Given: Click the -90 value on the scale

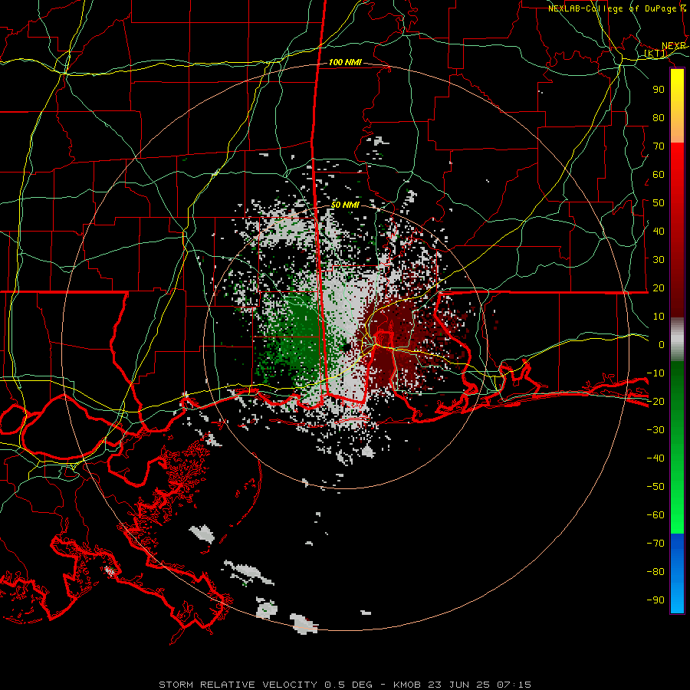Looking at the screenshot, I should coord(655,600).
